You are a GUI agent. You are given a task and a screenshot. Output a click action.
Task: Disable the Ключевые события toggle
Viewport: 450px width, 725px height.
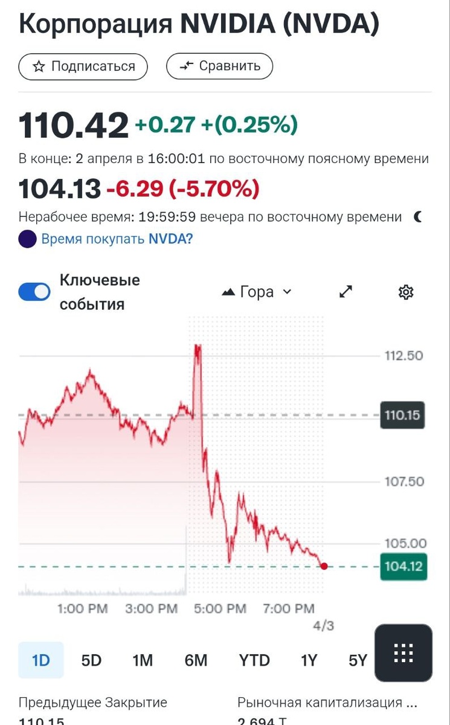pyautogui.click(x=34, y=291)
